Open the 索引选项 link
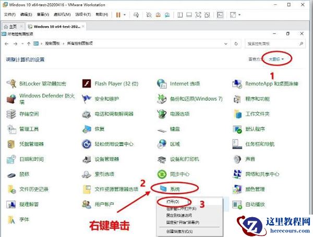This screenshot has width=313, height=237. (104, 174)
